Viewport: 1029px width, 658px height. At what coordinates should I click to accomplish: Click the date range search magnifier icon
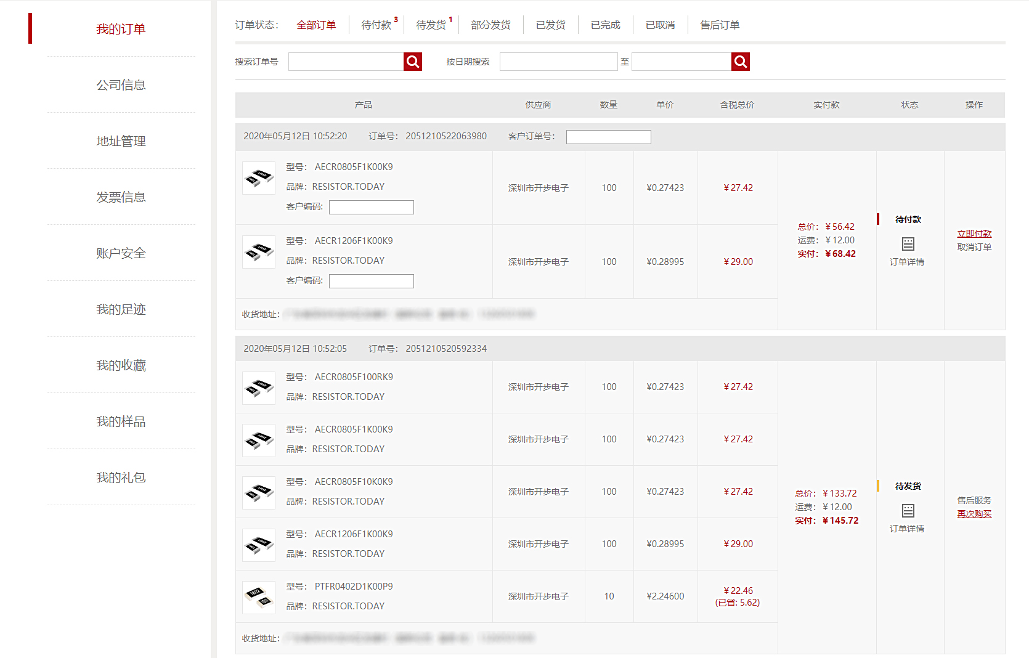point(740,62)
